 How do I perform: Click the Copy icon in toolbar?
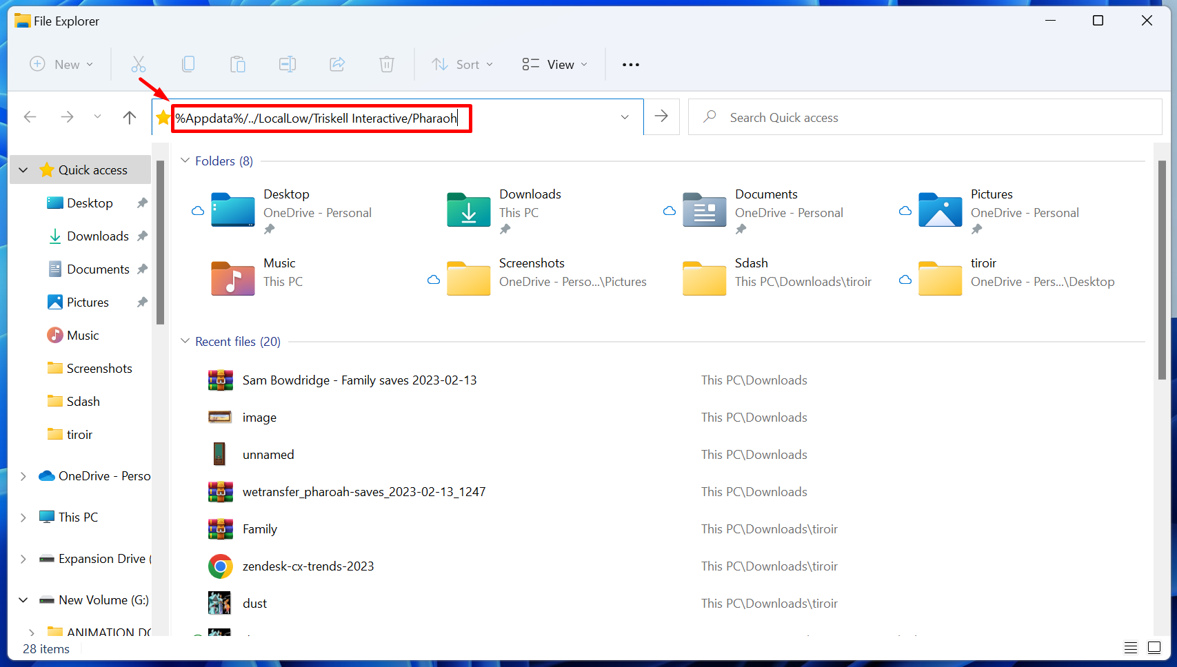coord(188,65)
